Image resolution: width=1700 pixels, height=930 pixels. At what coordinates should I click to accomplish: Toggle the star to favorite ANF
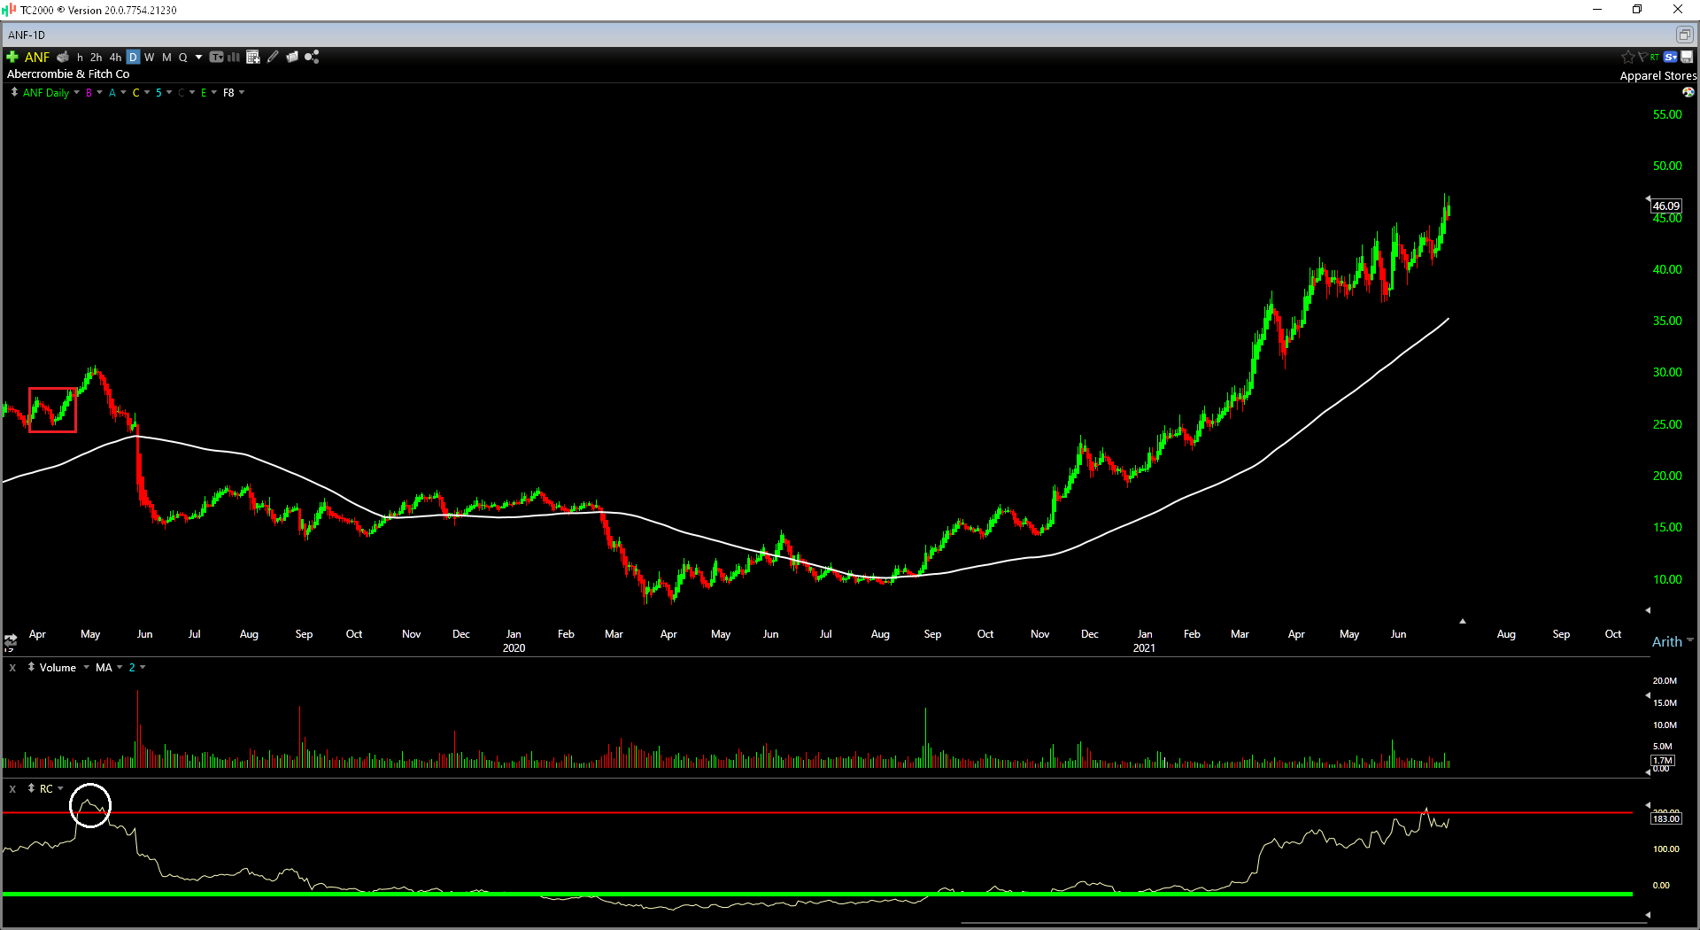[1628, 57]
